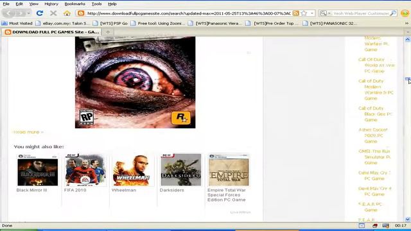The height and width of the screenshot is (231, 411).
Task: Open the Wheelman cover thumbnail
Action: click(x=133, y=170)
